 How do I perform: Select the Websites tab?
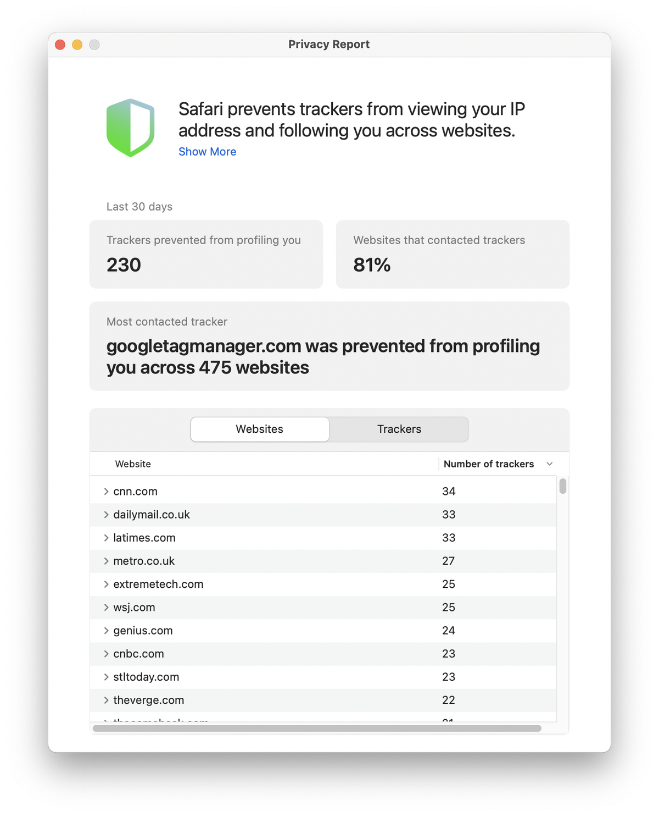coord(260,429)
